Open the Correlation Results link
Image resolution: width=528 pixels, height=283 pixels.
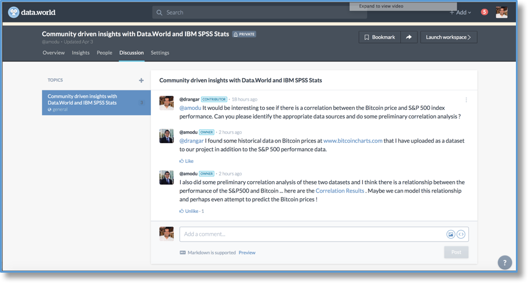[340, 191]
